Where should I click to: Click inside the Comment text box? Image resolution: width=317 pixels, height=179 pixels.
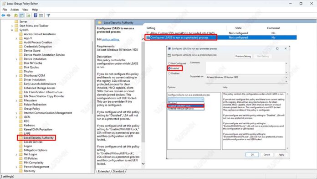tap(245, 68)
